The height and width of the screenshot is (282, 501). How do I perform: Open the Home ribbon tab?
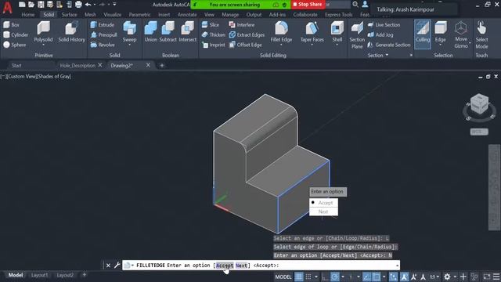(x=28, y=14)
